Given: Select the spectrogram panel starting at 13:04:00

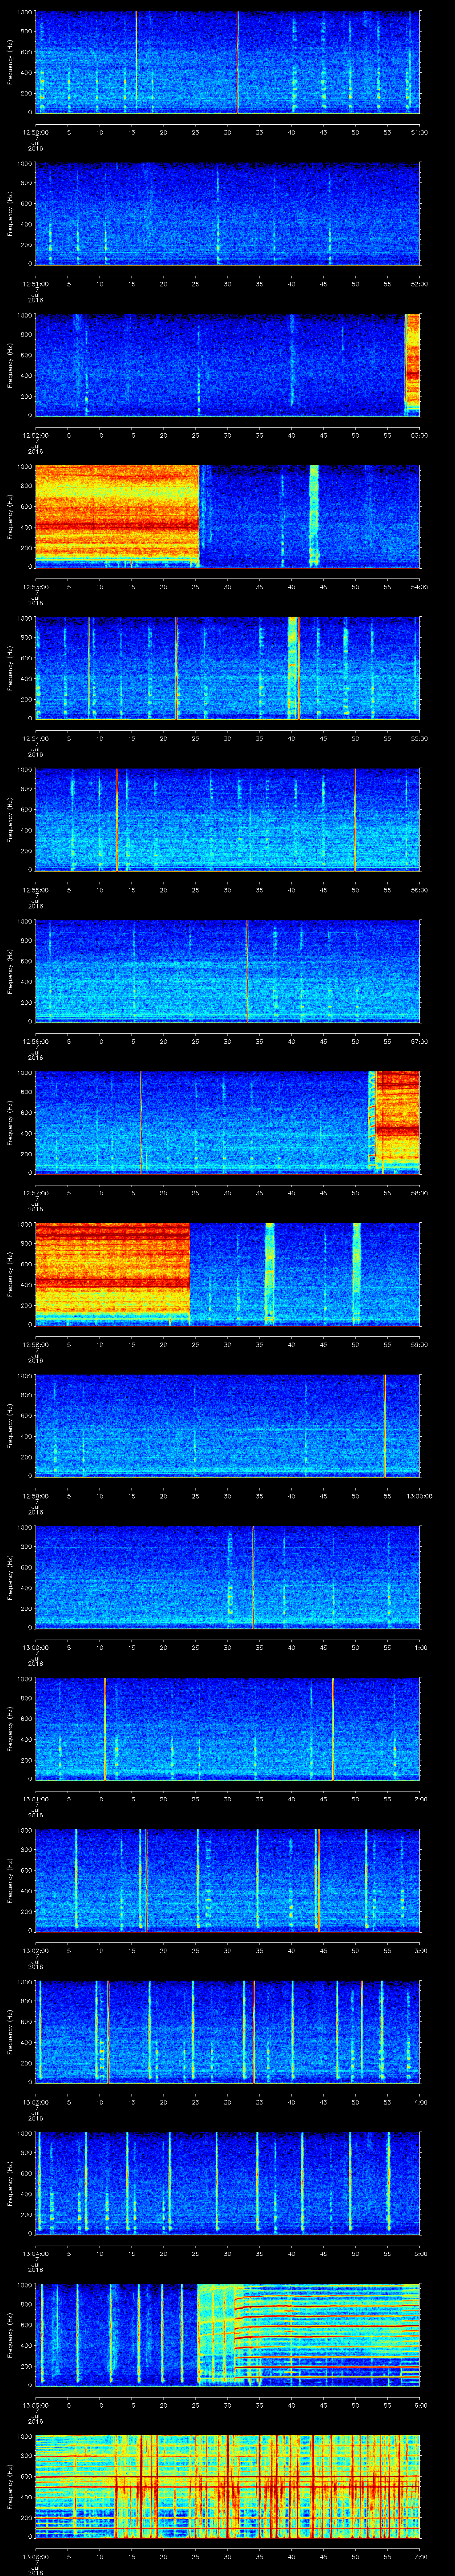Looking at the screenshot, I should (x=227, y=2183).
